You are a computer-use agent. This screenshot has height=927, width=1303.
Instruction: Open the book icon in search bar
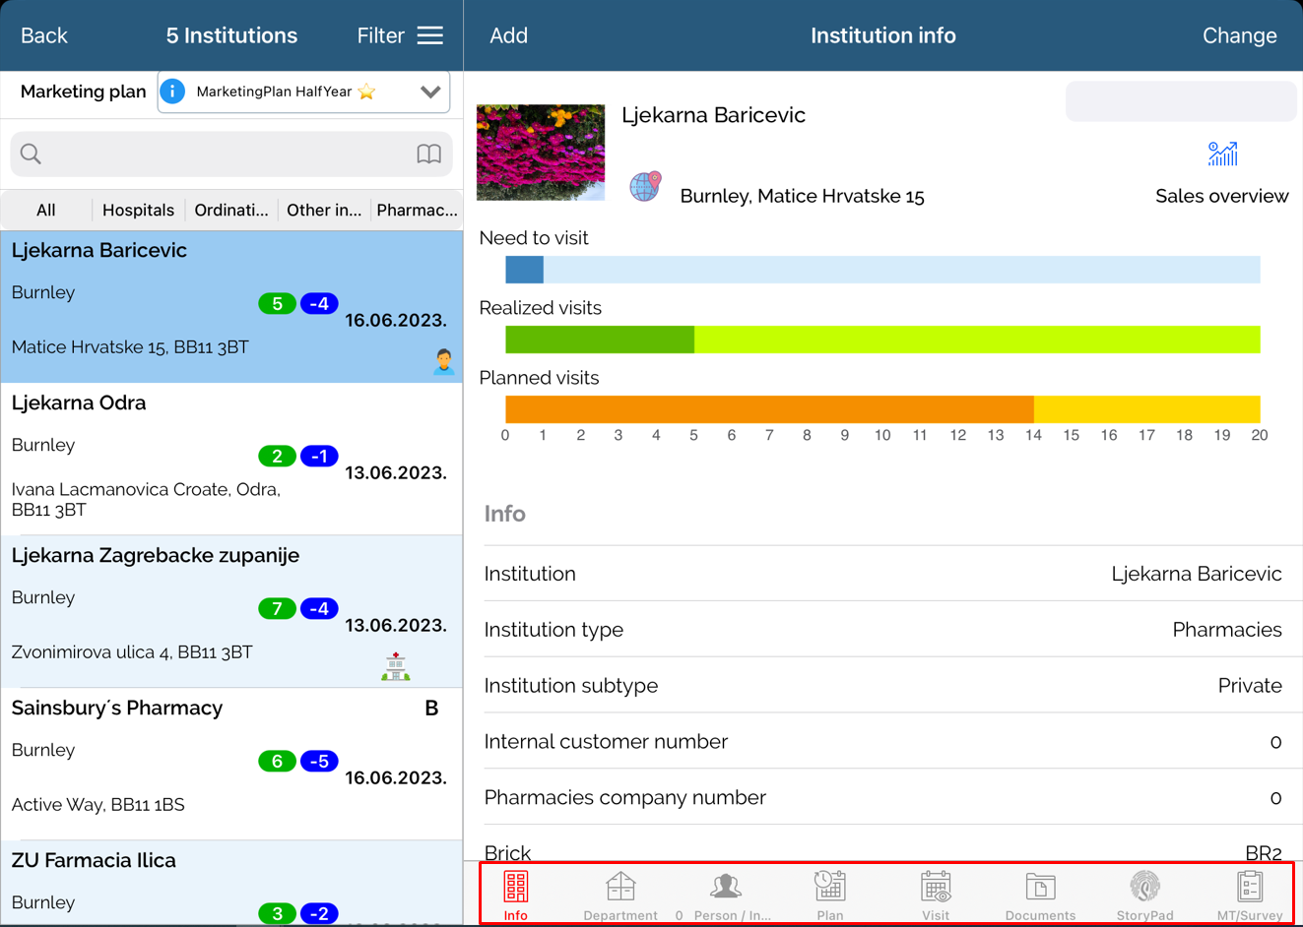(428, 154)
